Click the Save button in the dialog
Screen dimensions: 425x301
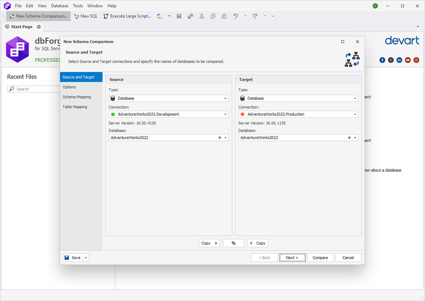click(x=73, y=257)
